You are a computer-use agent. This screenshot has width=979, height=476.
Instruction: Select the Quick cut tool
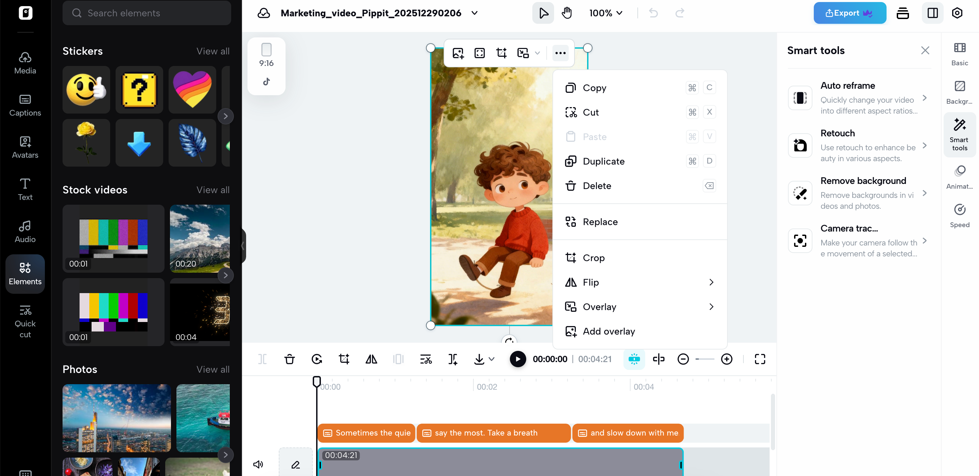25,321
